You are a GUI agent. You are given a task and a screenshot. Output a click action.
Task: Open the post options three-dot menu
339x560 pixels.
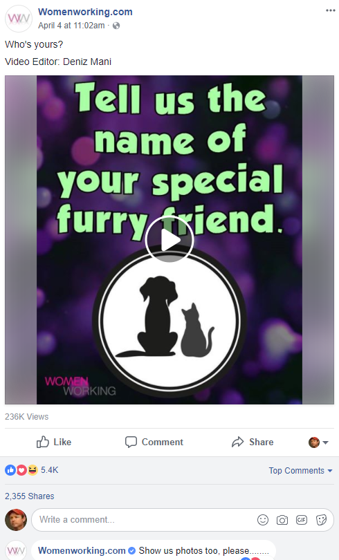[x=331, y=10]
